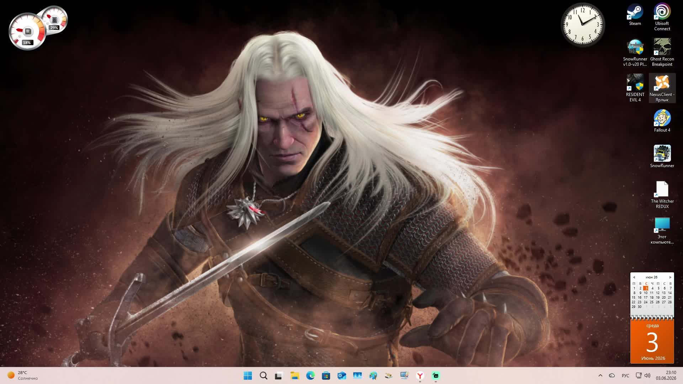This screenshot has width=683, height=384.
Task: Select highlighted day 3 in the calendar
Action: point(646,288)
